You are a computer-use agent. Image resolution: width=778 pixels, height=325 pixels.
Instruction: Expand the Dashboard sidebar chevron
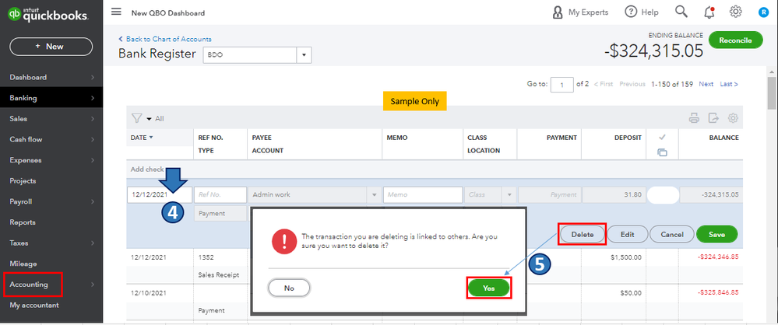point(93,77)
